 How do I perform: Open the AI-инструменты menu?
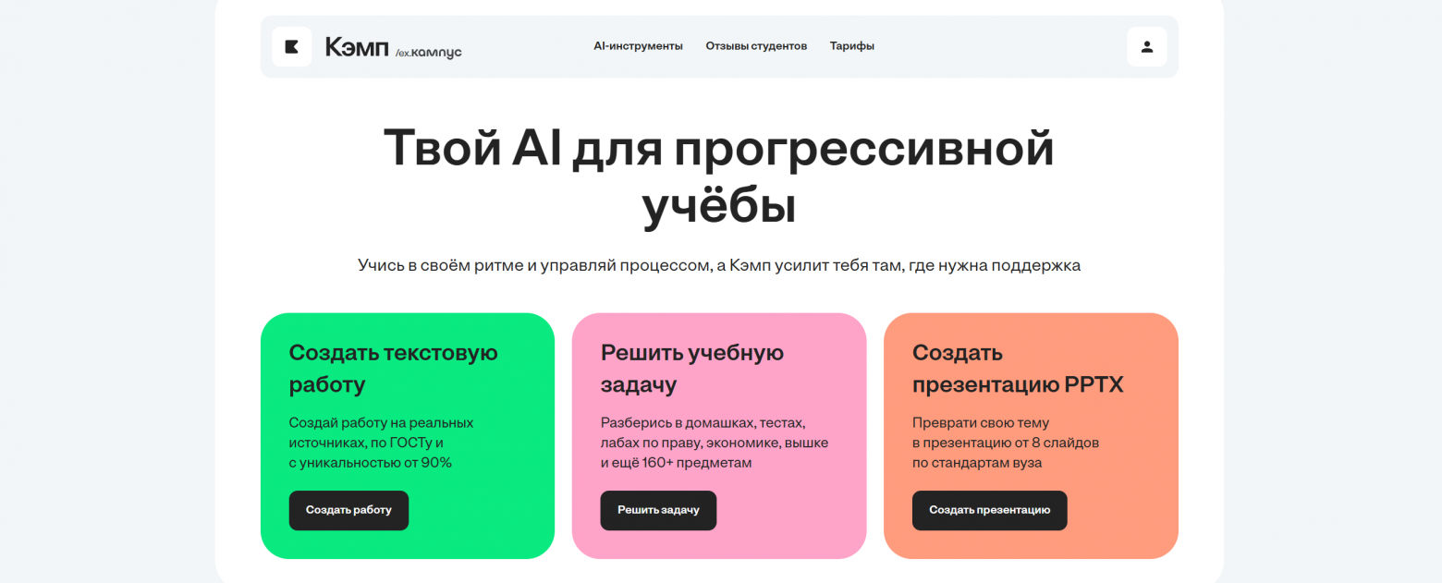639,45
